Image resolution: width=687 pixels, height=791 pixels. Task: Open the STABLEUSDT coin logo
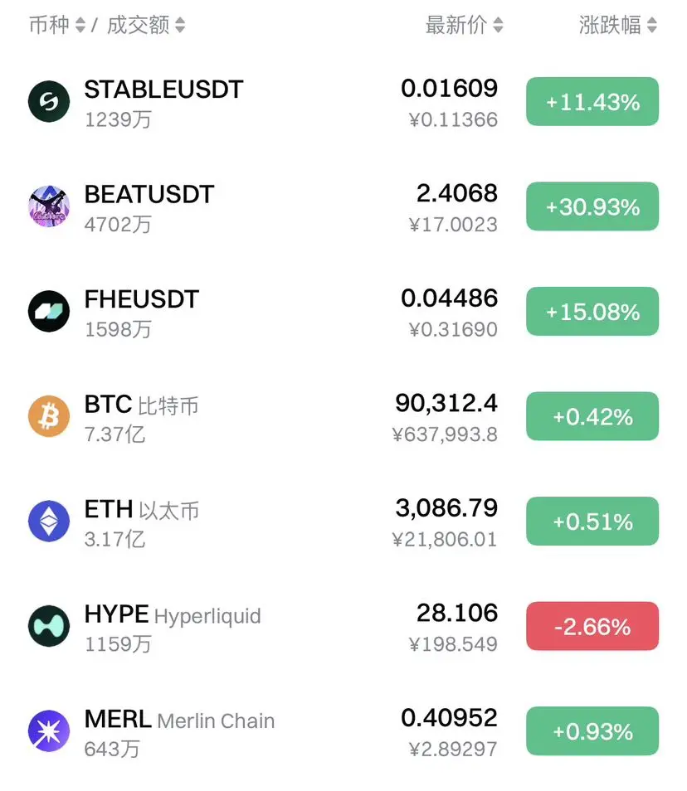[x=49, y=101]
